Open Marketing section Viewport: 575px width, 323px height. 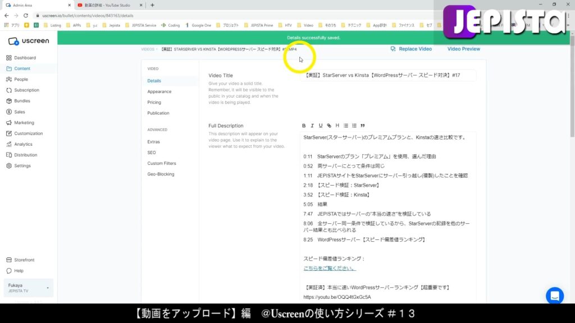20,123
